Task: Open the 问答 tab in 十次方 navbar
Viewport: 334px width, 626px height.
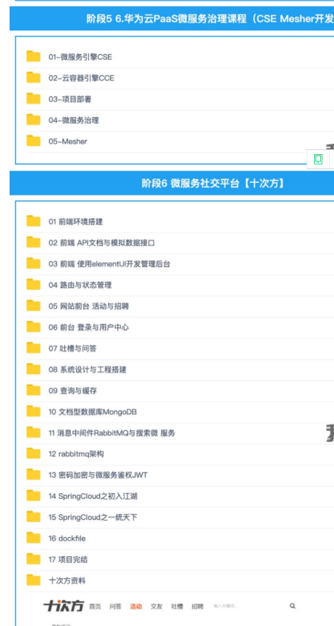Action: [115, 606]
